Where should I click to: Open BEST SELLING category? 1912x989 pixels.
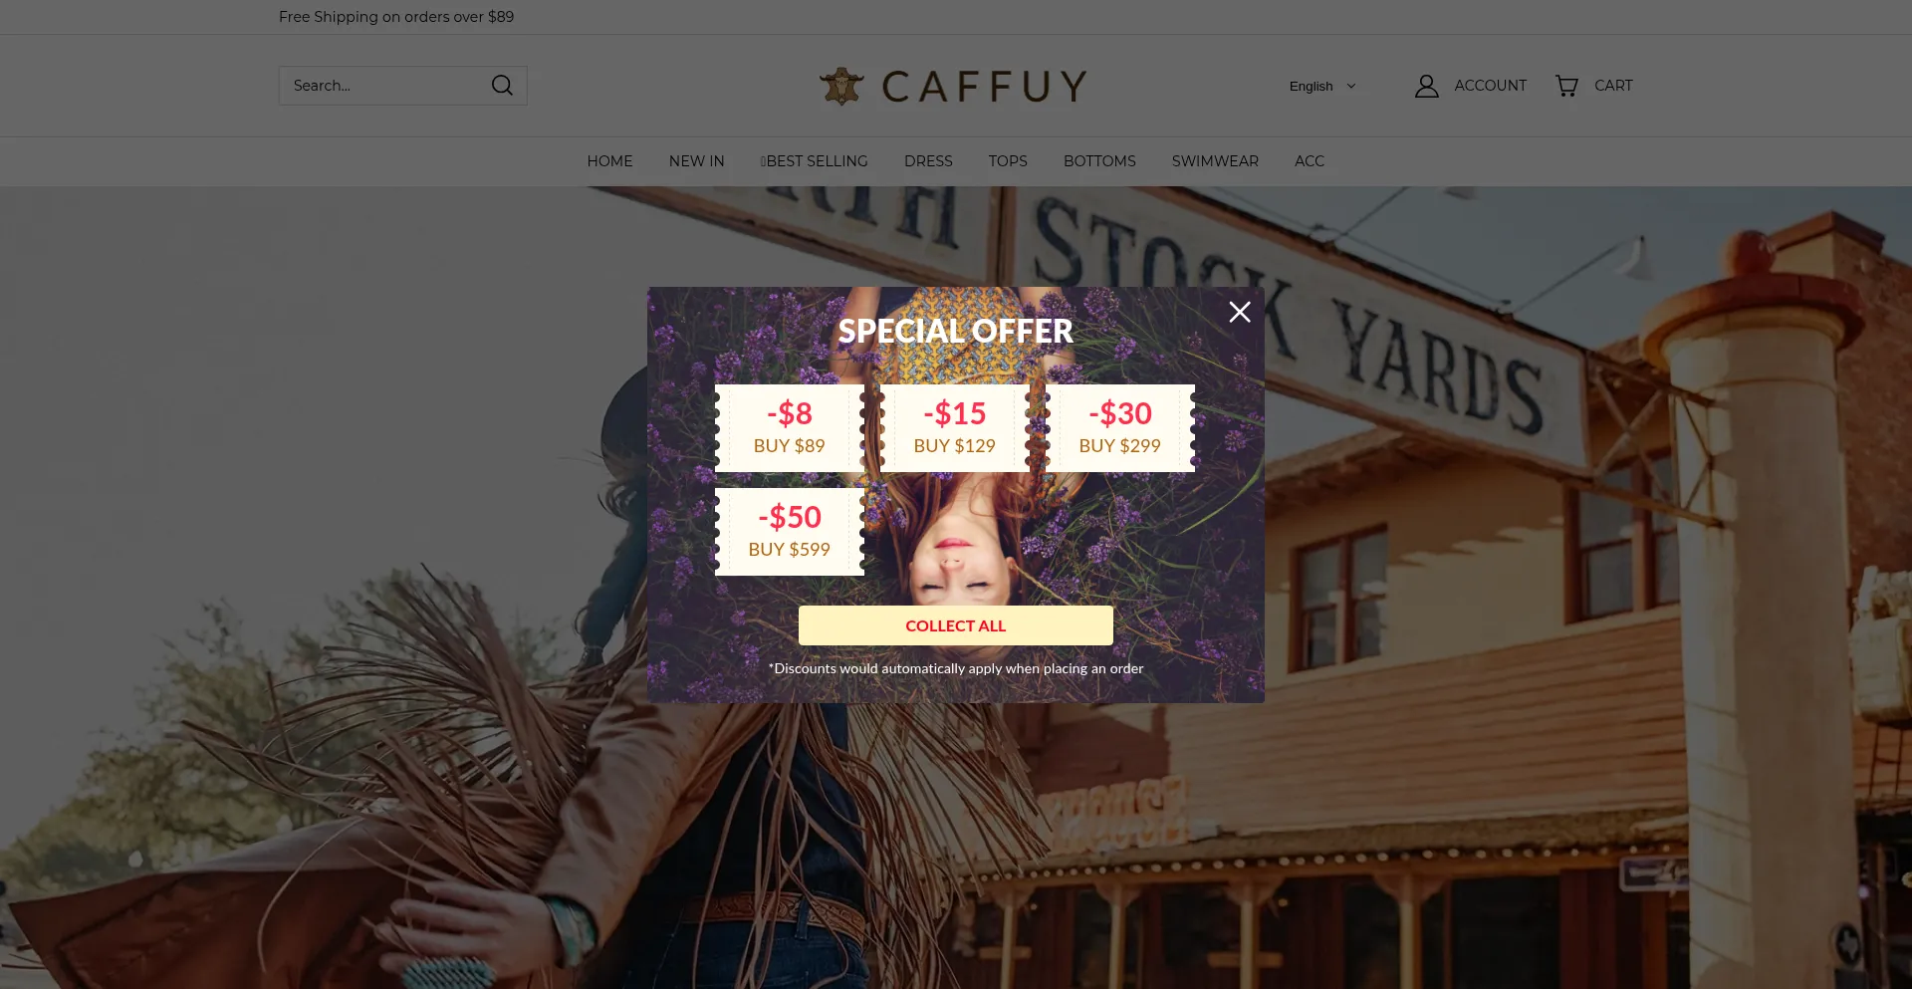point(815,160)
